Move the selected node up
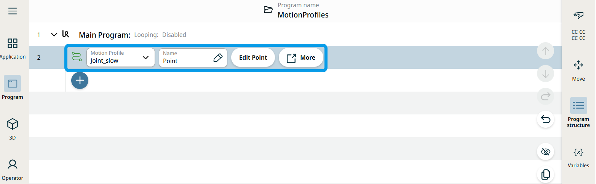The image size is (596, 184). 545,51
